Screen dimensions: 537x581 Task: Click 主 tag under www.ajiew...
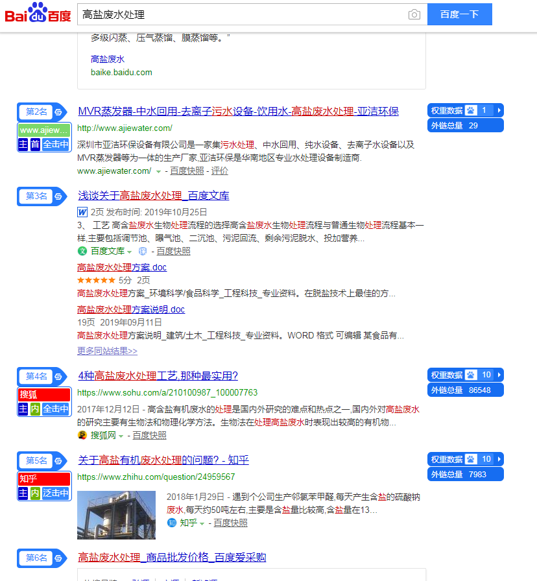[23, 144]
